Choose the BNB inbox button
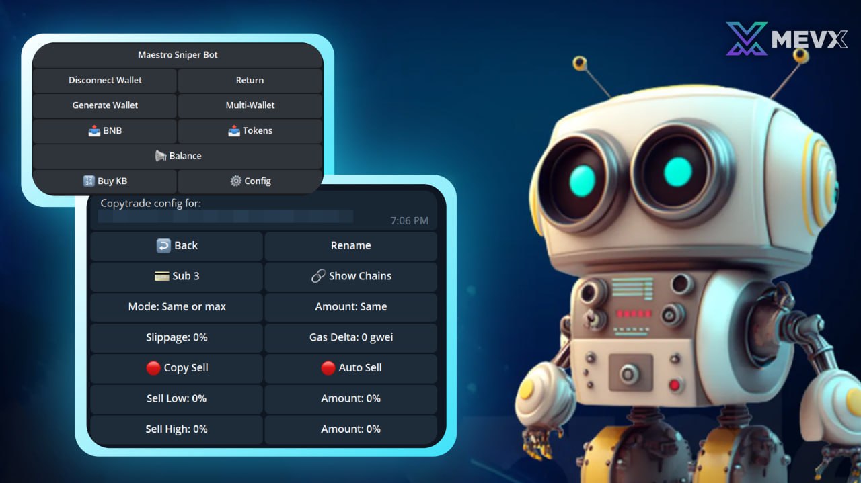Screen dimensions: 861x483 click(x=105, y=130)
